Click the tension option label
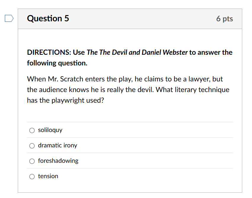Viewport: 252px width, 198px height. (x=48, y=176)
